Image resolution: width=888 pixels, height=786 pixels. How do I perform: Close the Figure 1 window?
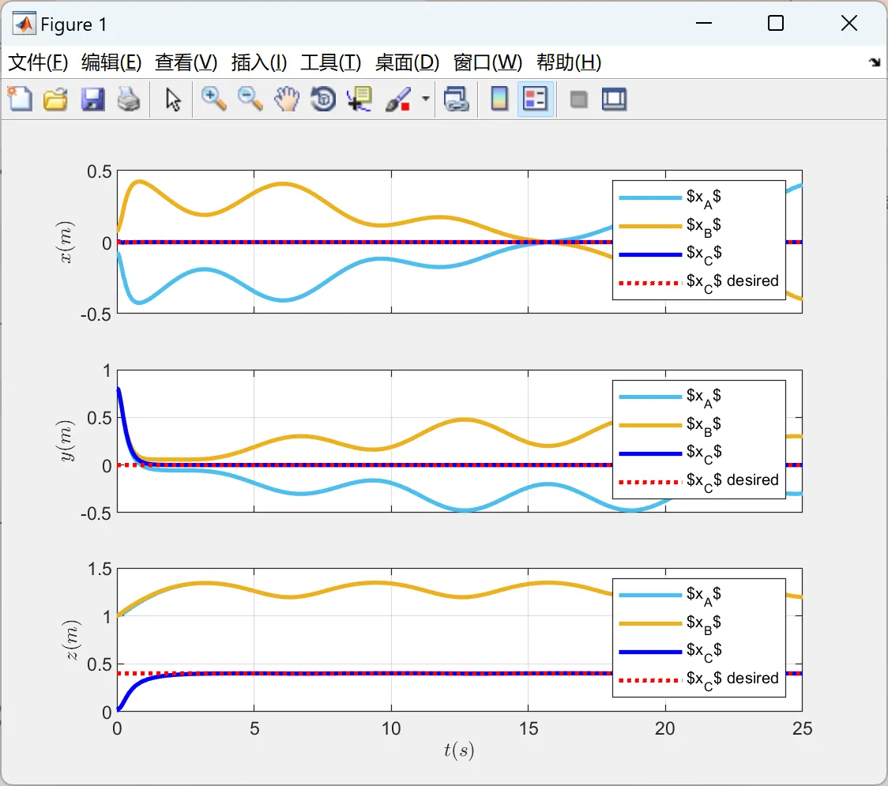coord(849,23)
